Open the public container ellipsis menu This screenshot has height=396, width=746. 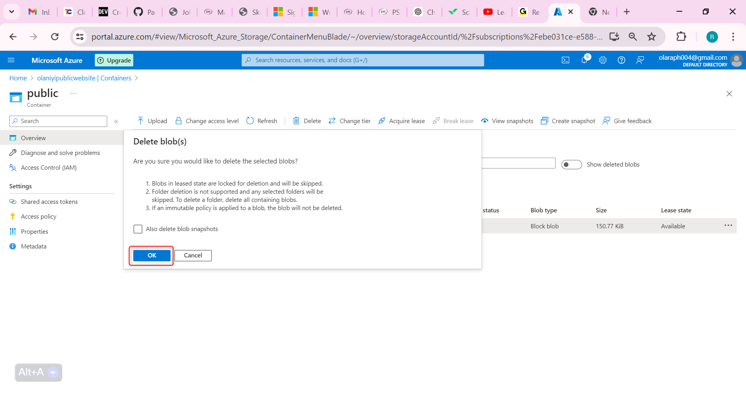point(73,94)
